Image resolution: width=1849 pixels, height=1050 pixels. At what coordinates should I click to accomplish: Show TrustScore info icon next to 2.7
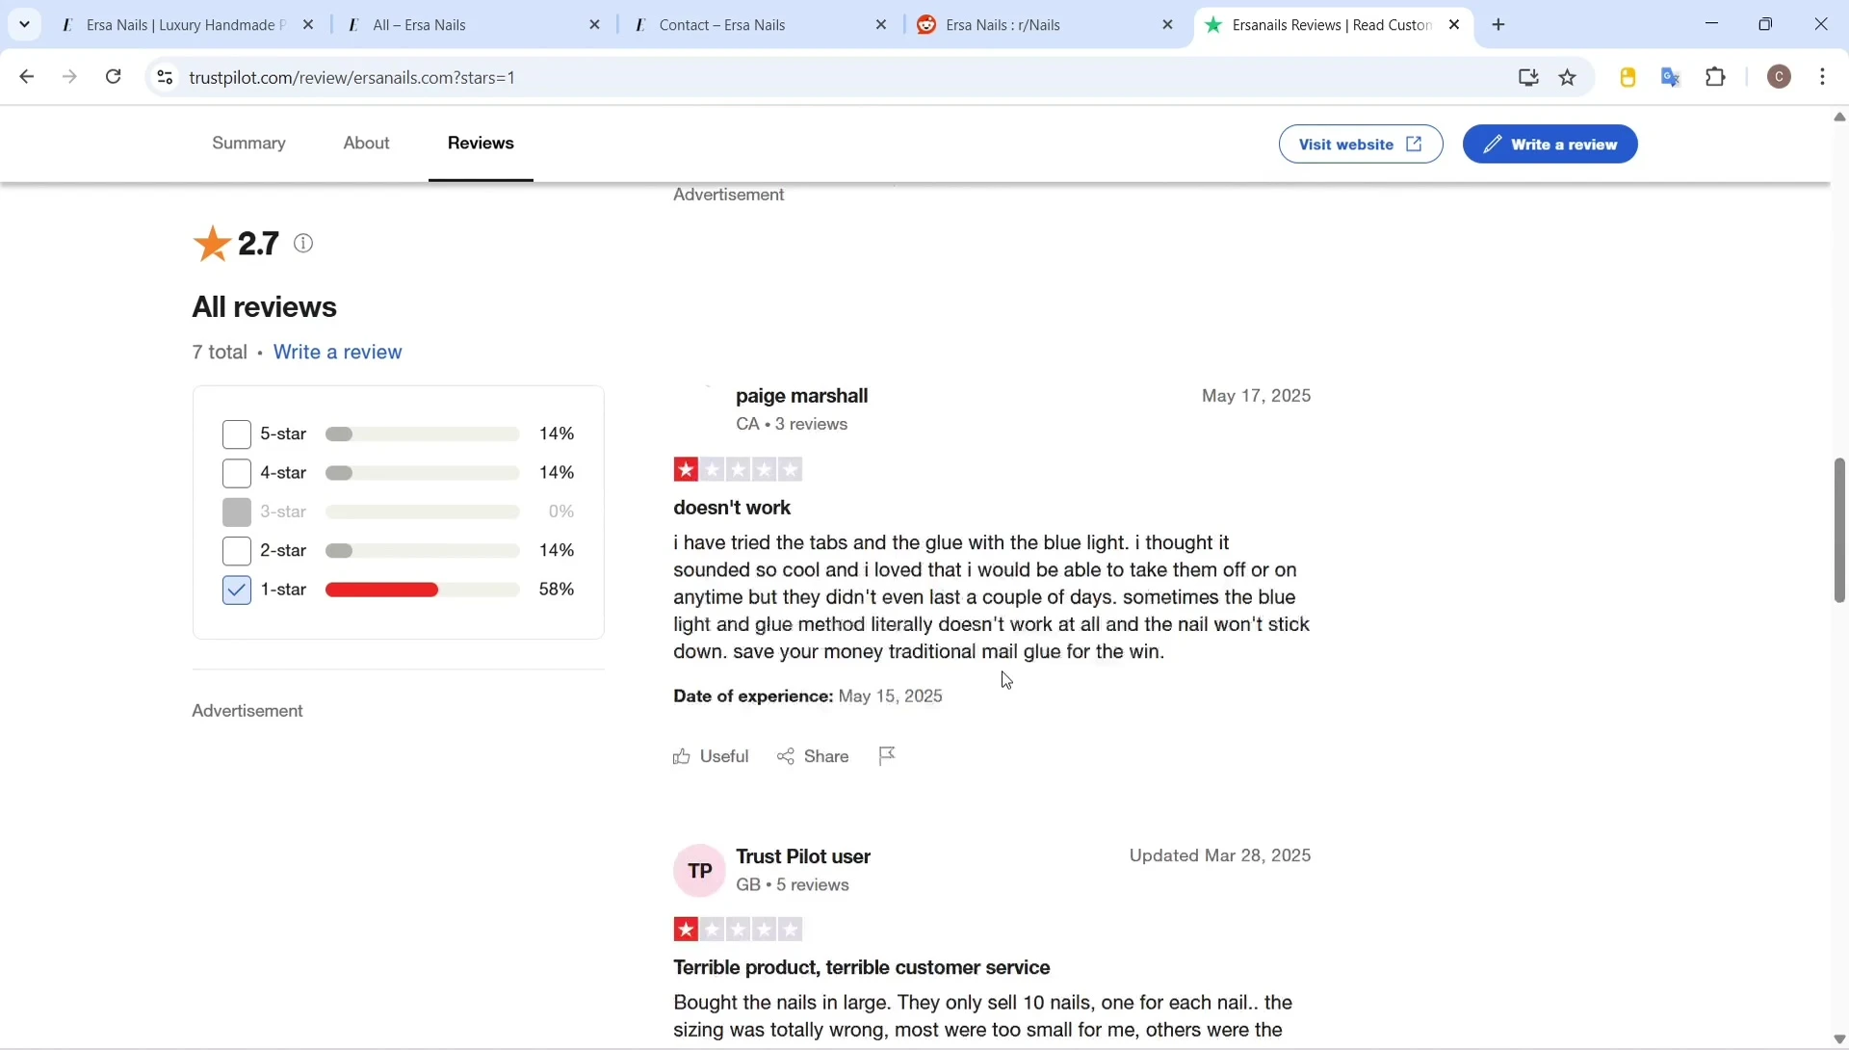[x=304, y=244]
